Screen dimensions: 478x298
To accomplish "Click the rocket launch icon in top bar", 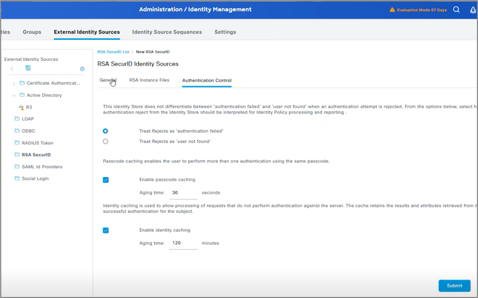I will point(473,10).
